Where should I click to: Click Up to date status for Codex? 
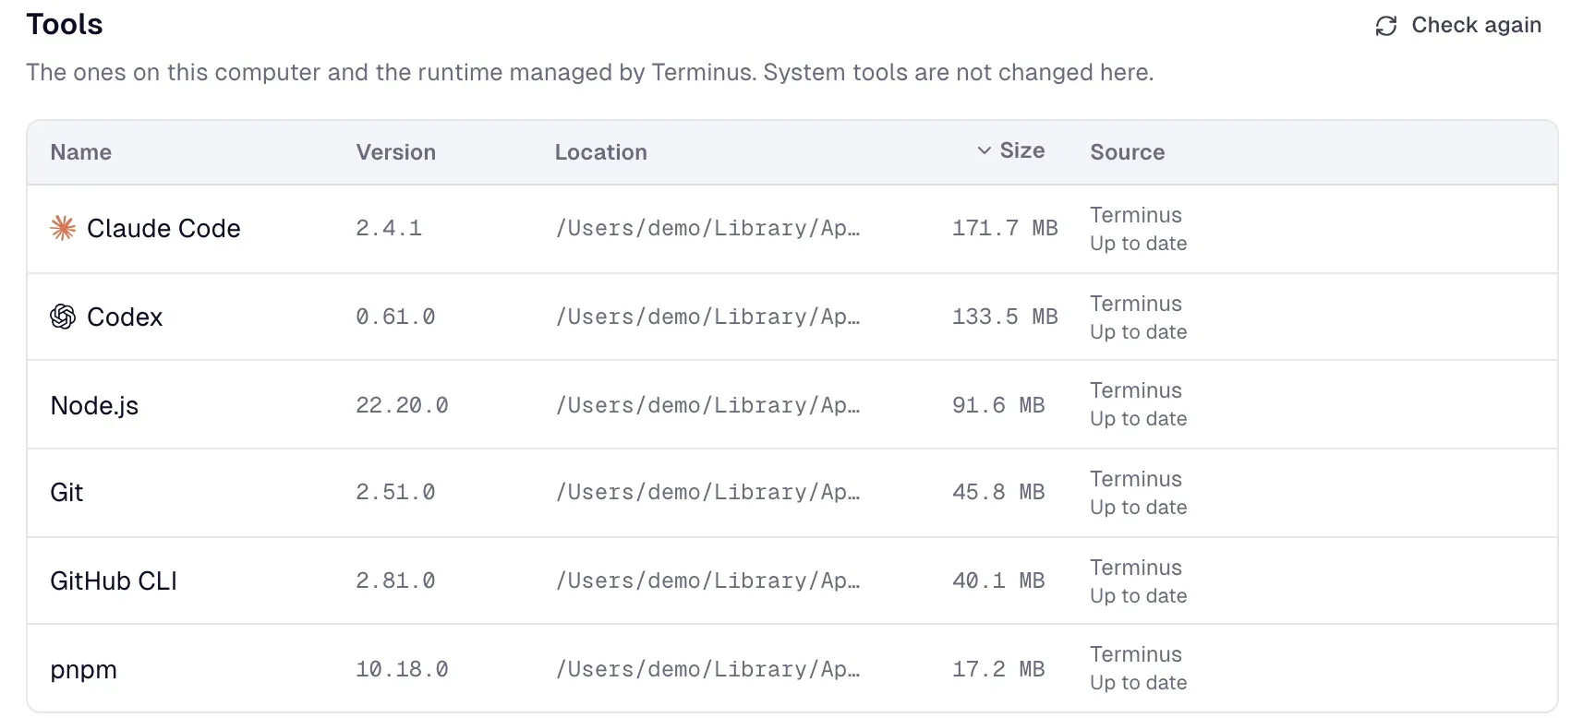click(x=1139, y=332)
